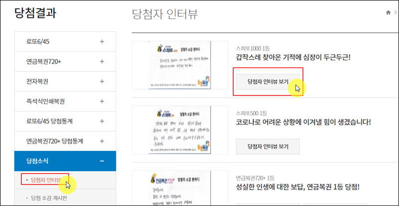Click the 연금복권720+ 1등 label
The image size is (399, 206).
(x=255, y=178)
